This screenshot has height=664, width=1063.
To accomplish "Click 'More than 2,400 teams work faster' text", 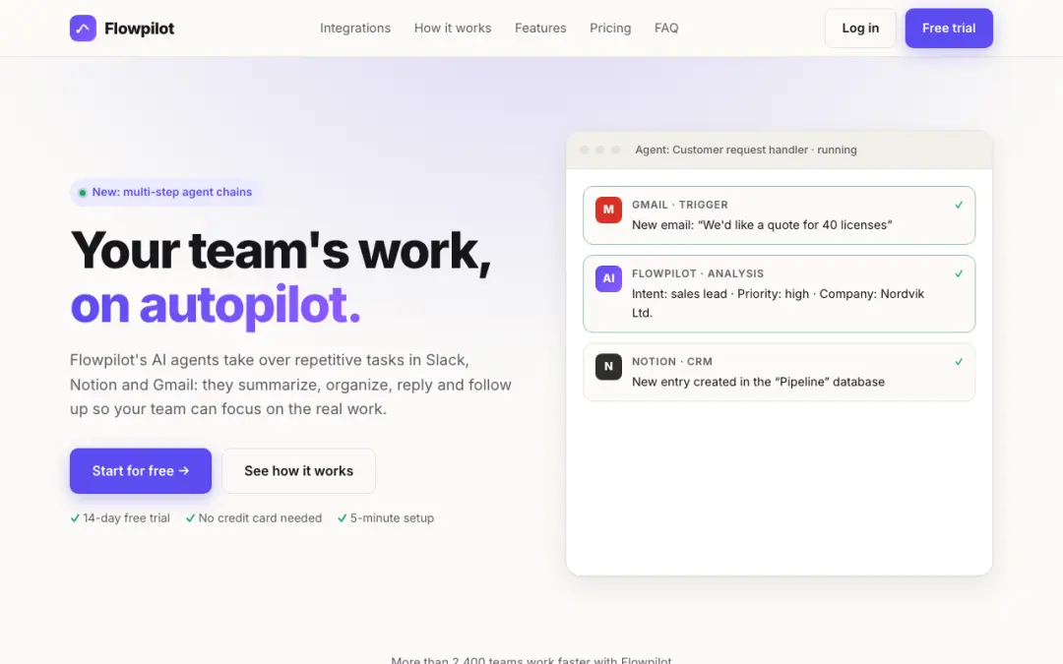I will tap(531, 660).
